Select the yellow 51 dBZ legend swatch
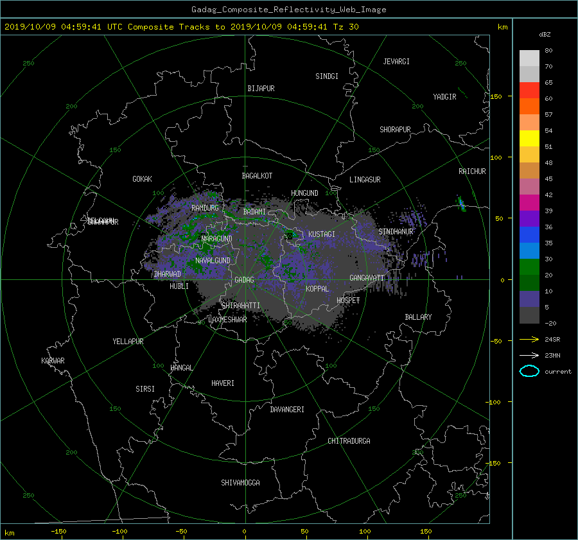Image resolution: width=578 pixels, height=540 pixels. pyautogui.click(x=529, y=138)
